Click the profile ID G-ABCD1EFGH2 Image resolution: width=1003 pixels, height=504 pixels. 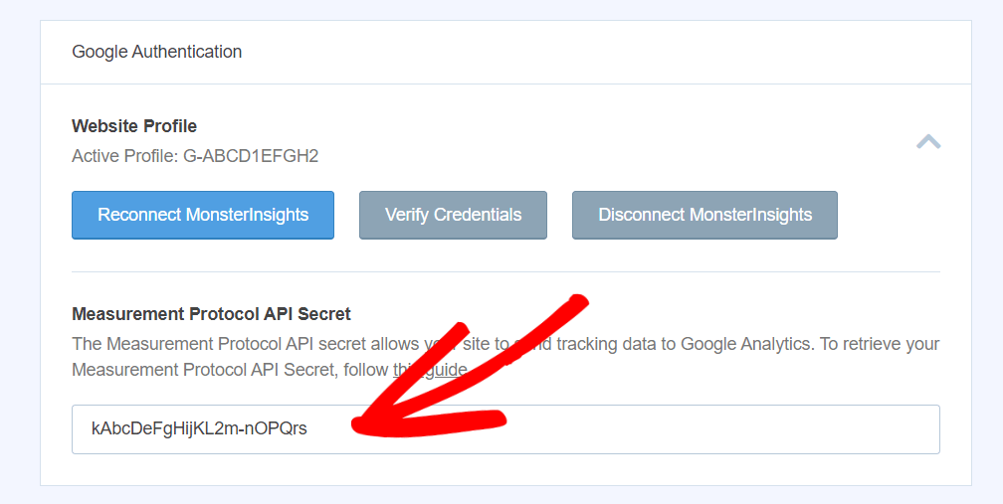[251, 156]
